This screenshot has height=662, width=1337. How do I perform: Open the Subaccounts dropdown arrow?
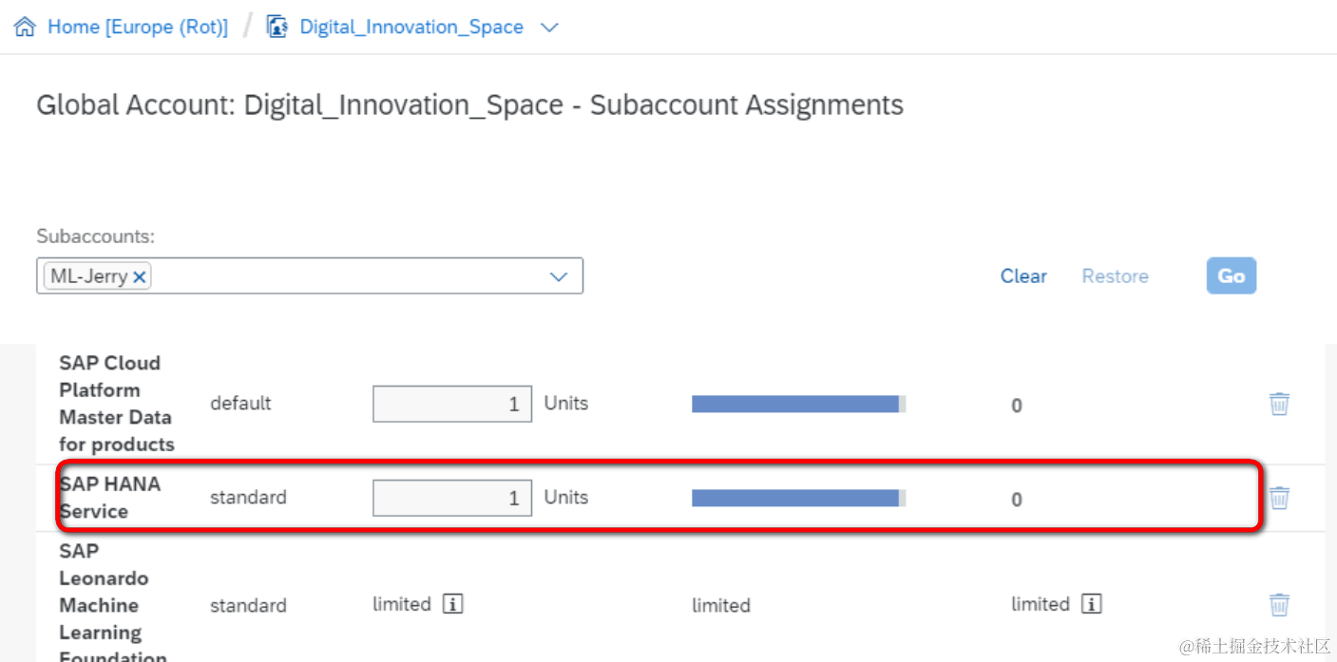click(559, 276)
